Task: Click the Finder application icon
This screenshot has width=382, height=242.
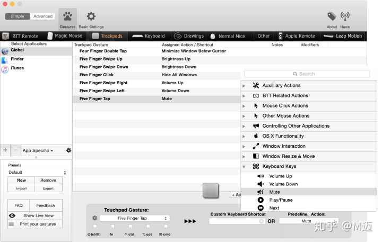Action: [5, 60]
